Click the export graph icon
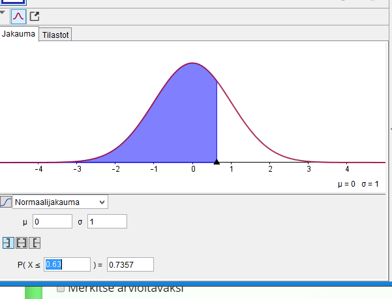The image size is (392, 299). tap(35, 16)
